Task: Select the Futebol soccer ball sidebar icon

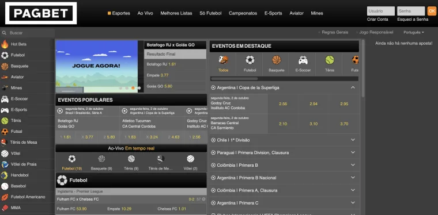Action: (5, 55)
